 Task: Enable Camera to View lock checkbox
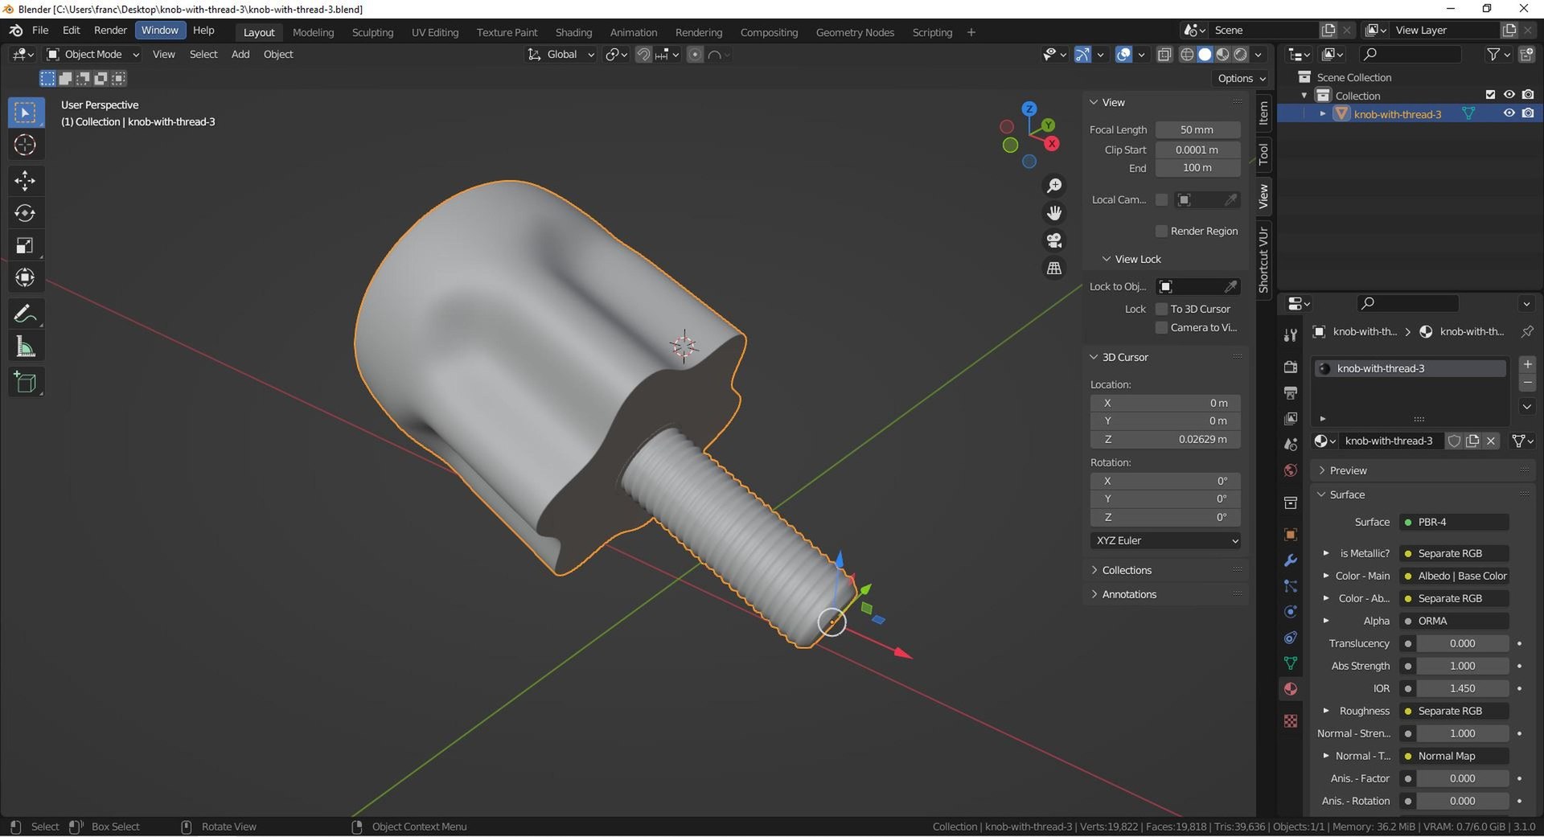point(1161,328)
